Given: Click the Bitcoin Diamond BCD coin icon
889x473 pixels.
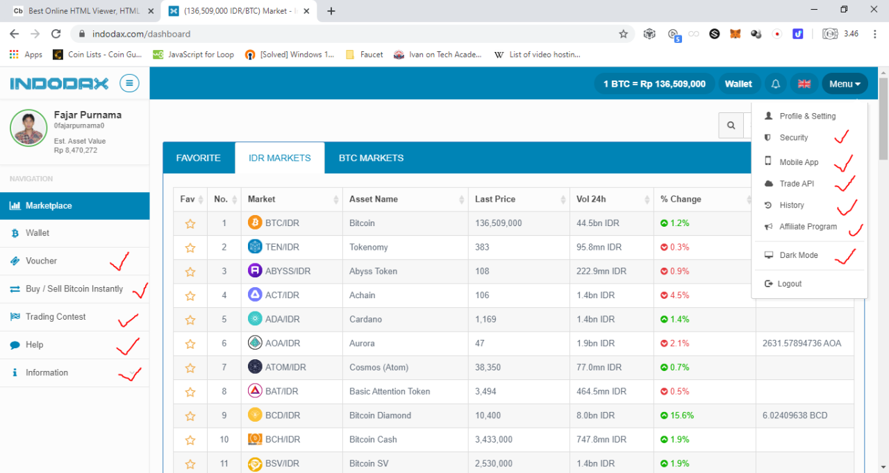Looking at the screenshot, I should coord(255,415).
